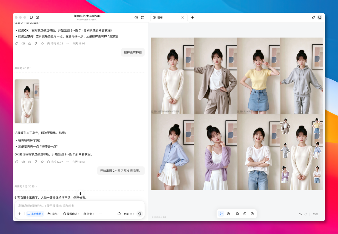Image resolution: width=338 pixels, height=234 pixels.
Task: Share the reply marked 消耗 13.22
Action: (42, 43)
